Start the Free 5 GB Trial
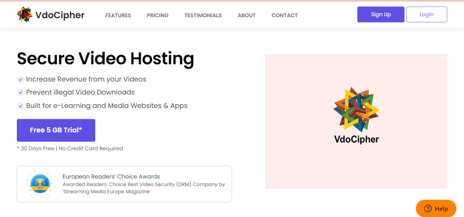 (56, 130)
